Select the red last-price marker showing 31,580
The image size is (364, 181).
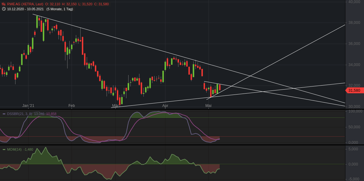click(x=354, y=90)
